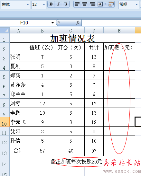
Task: Click into the formula bar
Action: tap(111, 23)
